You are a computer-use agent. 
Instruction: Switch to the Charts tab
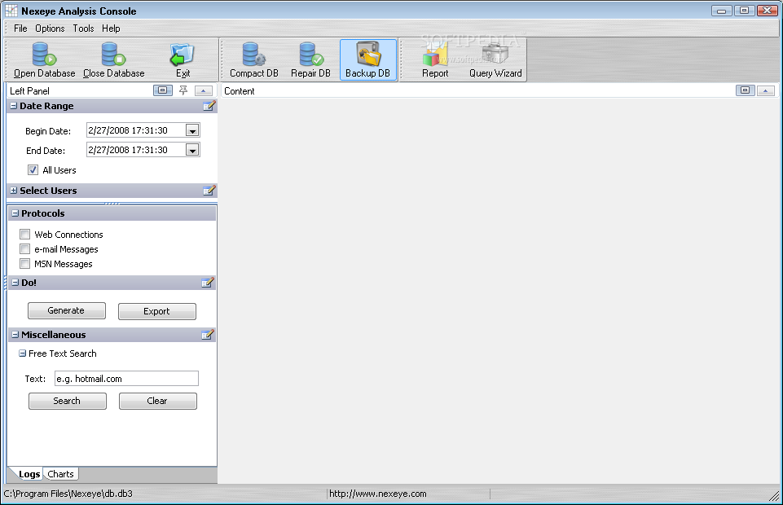tap(60, 474)
